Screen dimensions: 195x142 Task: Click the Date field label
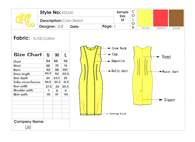pos(75,27)
